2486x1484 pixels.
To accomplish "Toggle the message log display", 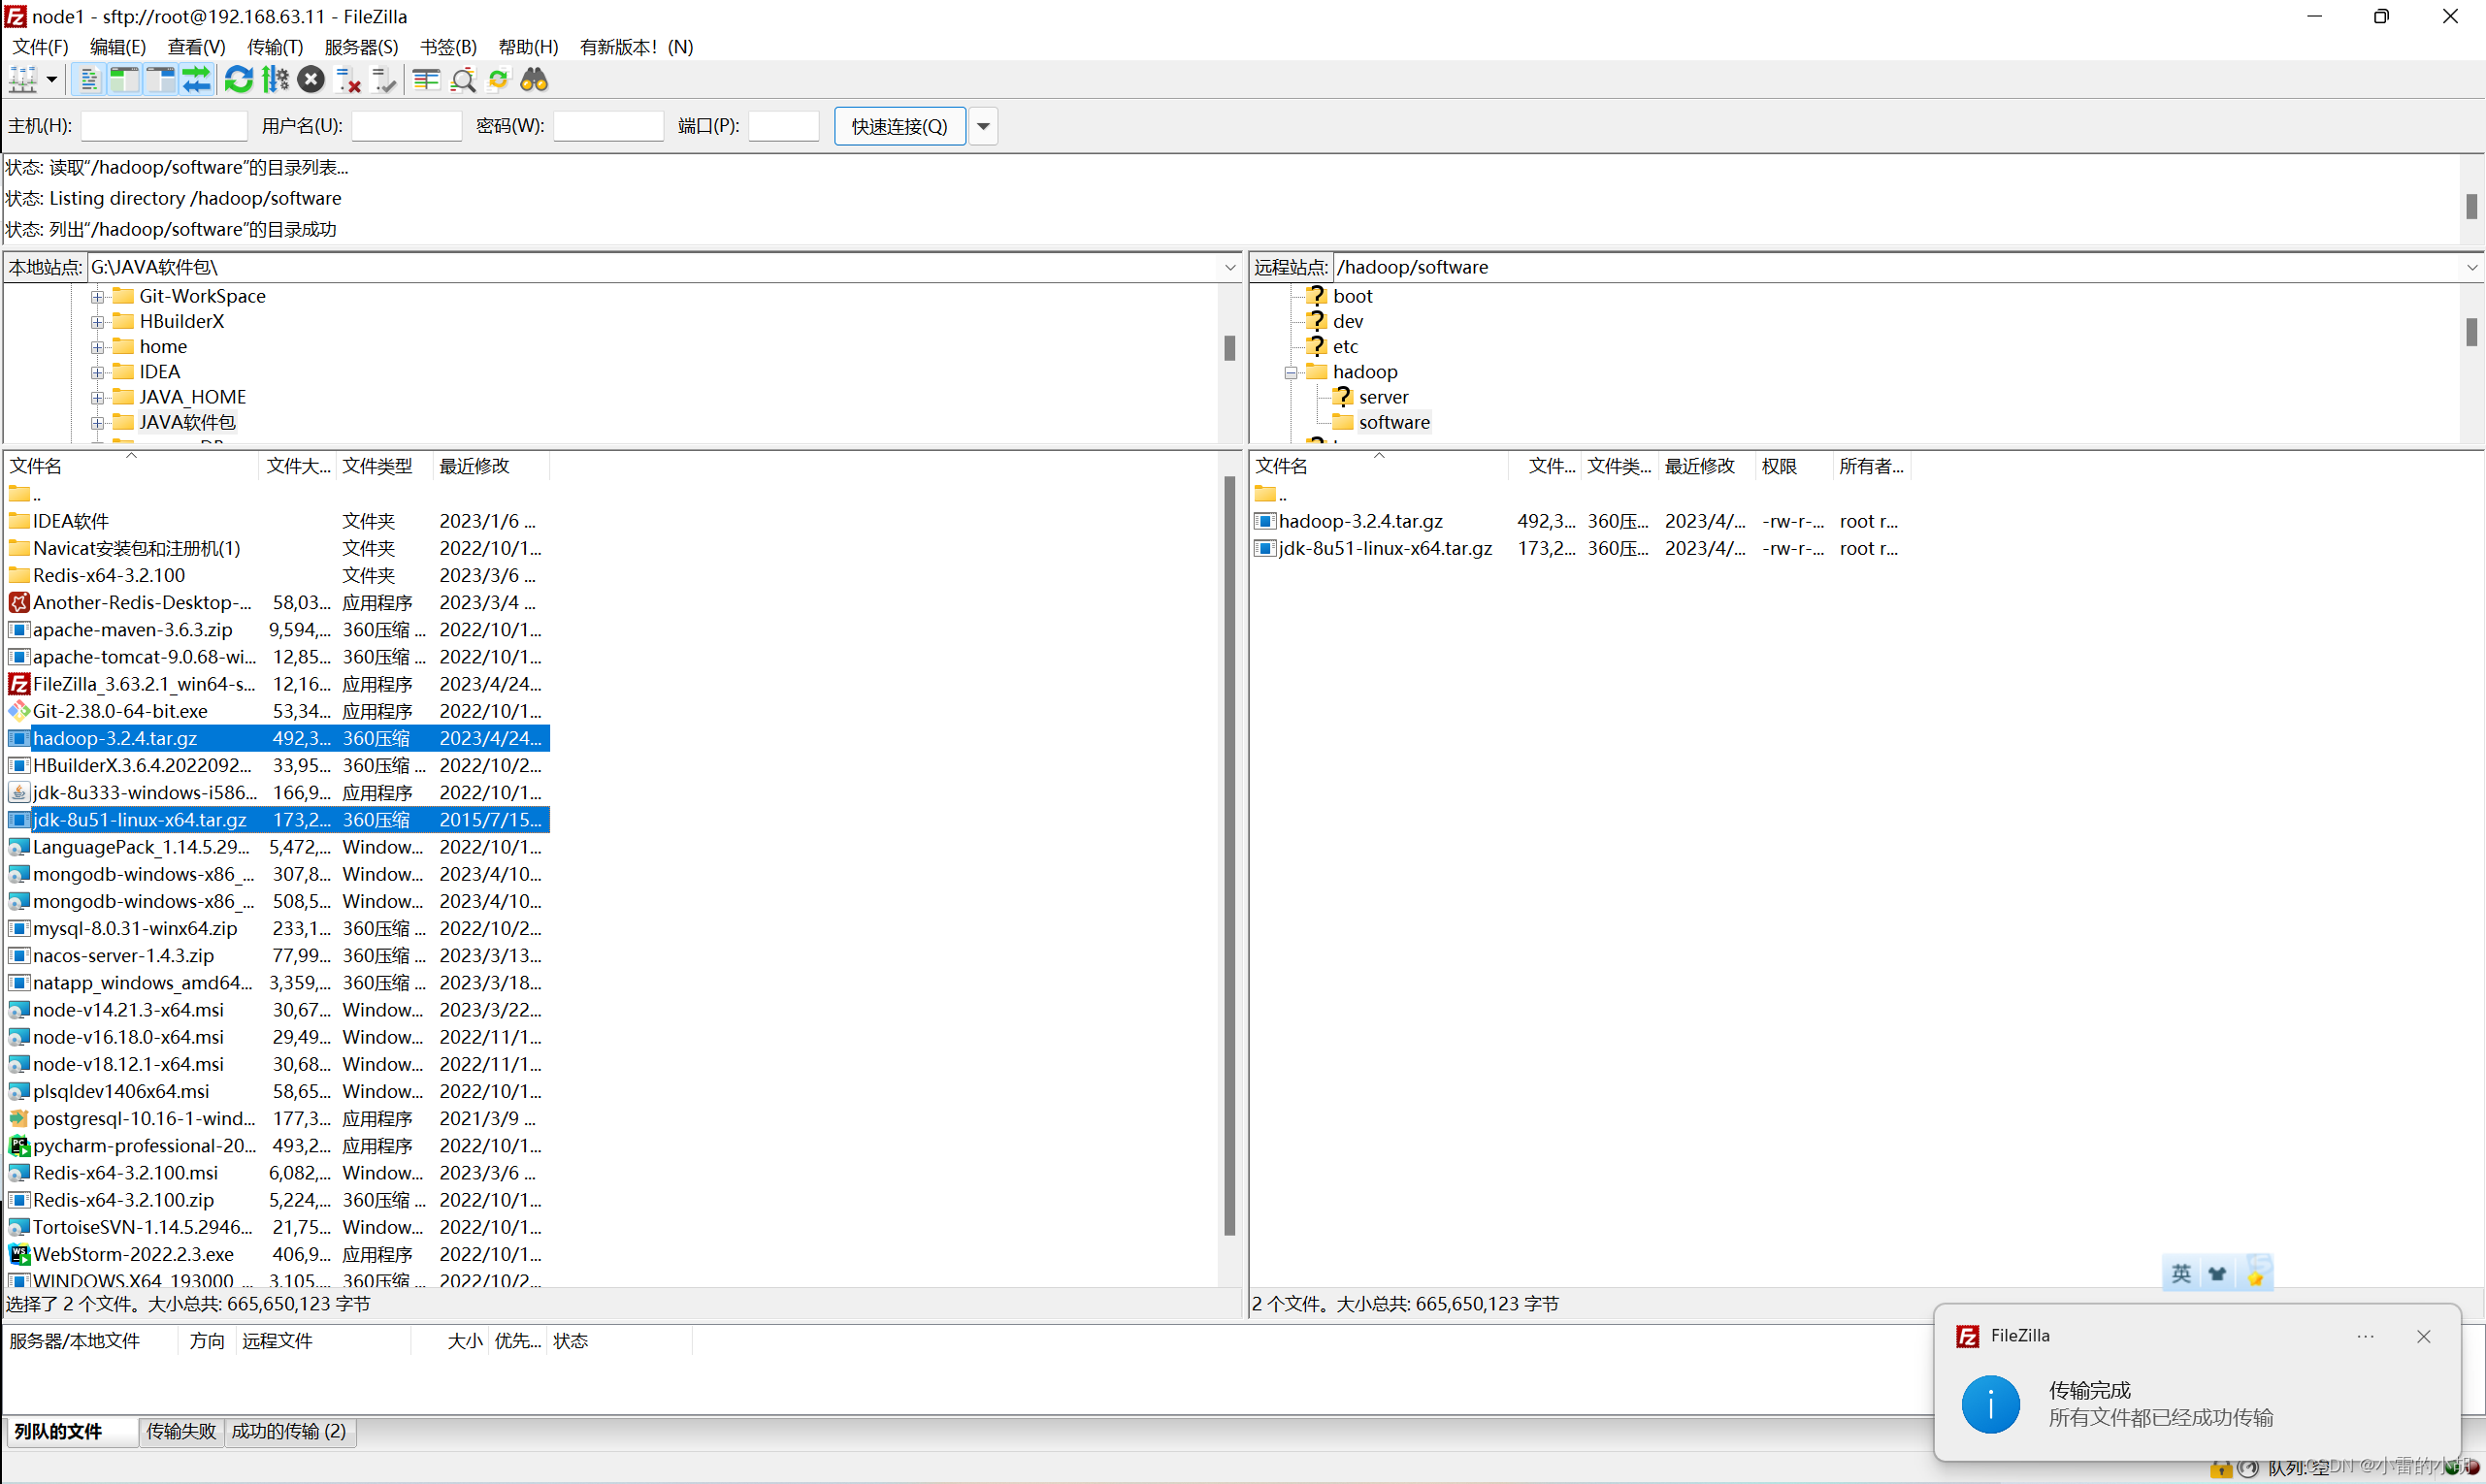I will pyautogui.click(x=89, y=80).
